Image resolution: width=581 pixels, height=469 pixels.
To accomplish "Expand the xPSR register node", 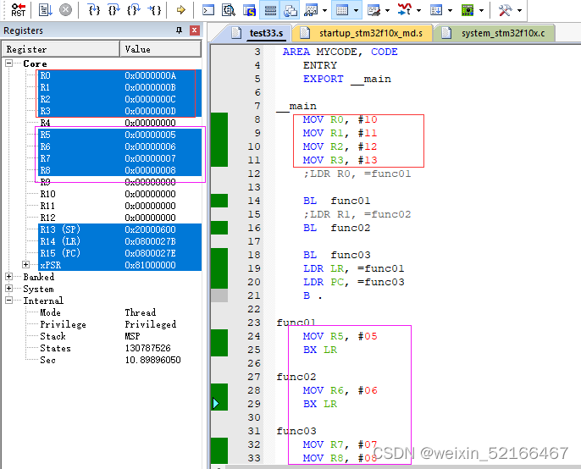I will [x=25, y=264].
